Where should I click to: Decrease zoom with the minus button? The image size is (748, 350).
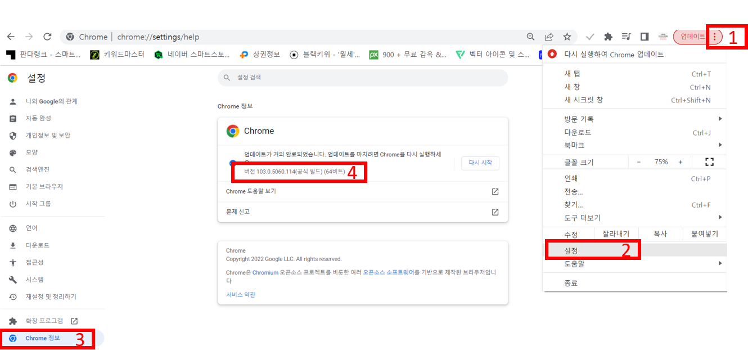coord(639,162)
